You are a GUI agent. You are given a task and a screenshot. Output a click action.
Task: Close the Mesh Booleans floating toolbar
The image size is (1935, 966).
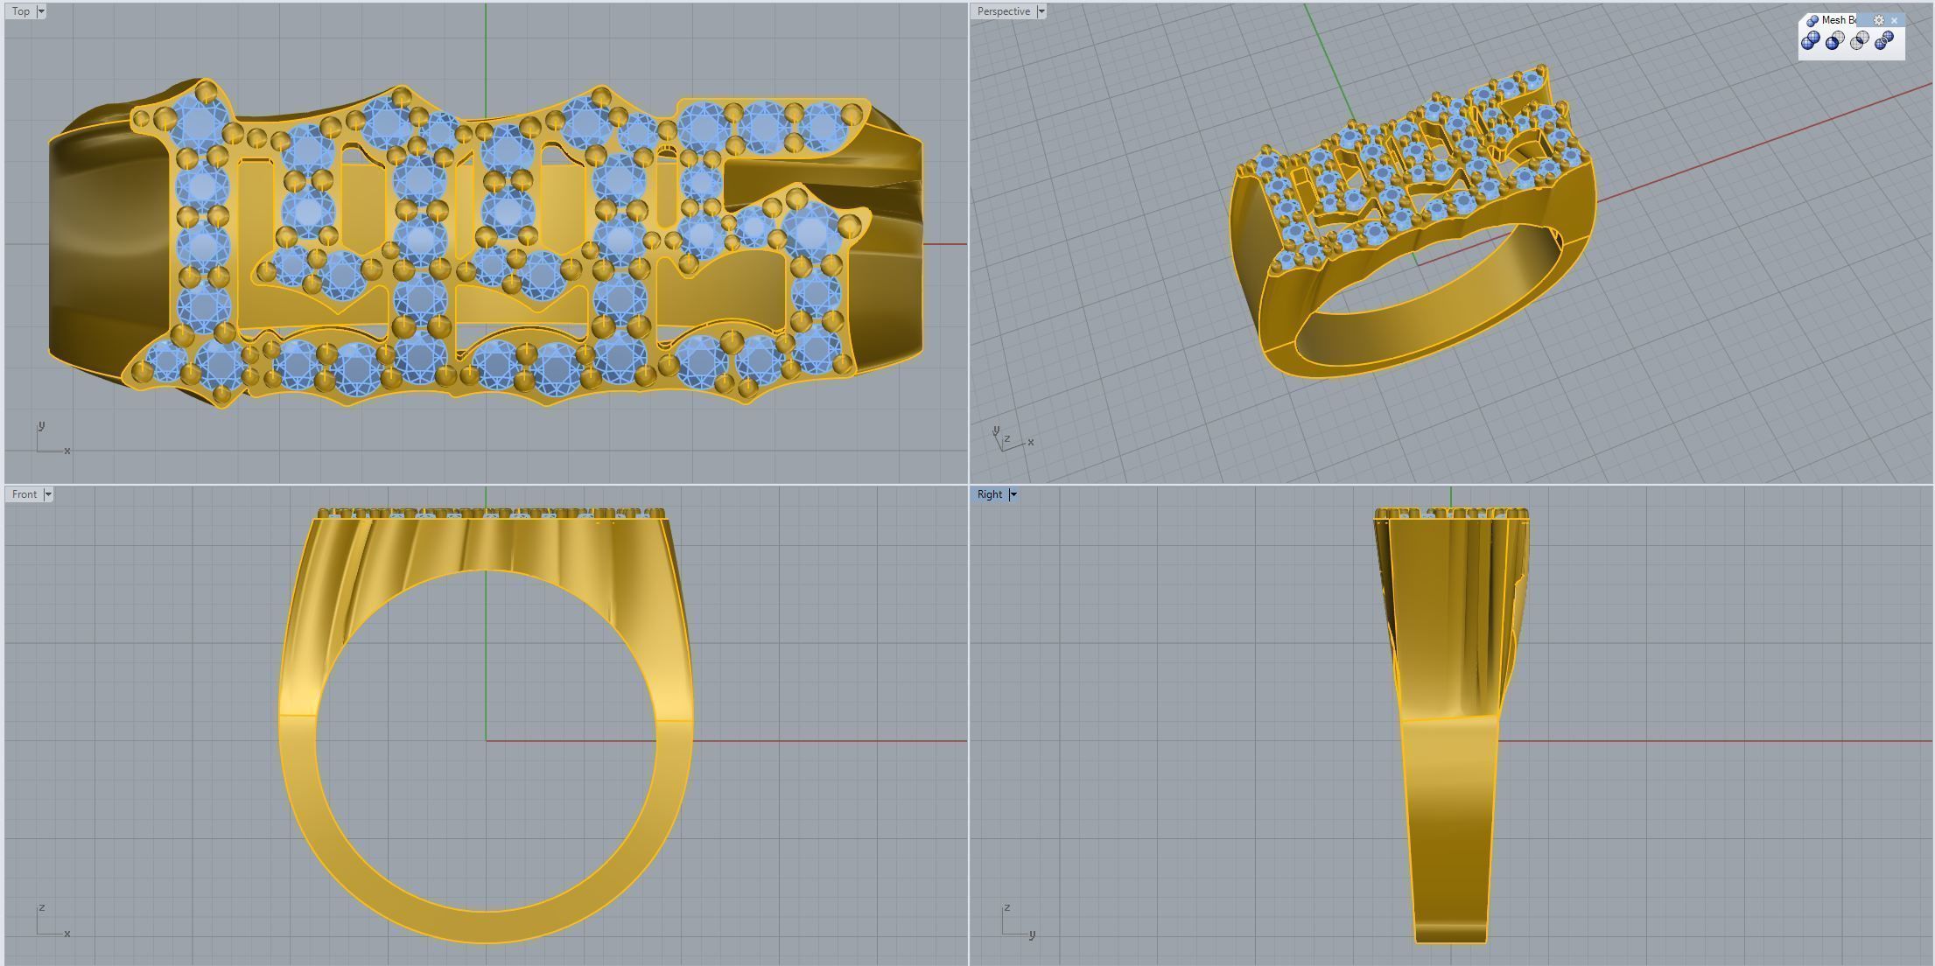click(x=1894, y=20)
